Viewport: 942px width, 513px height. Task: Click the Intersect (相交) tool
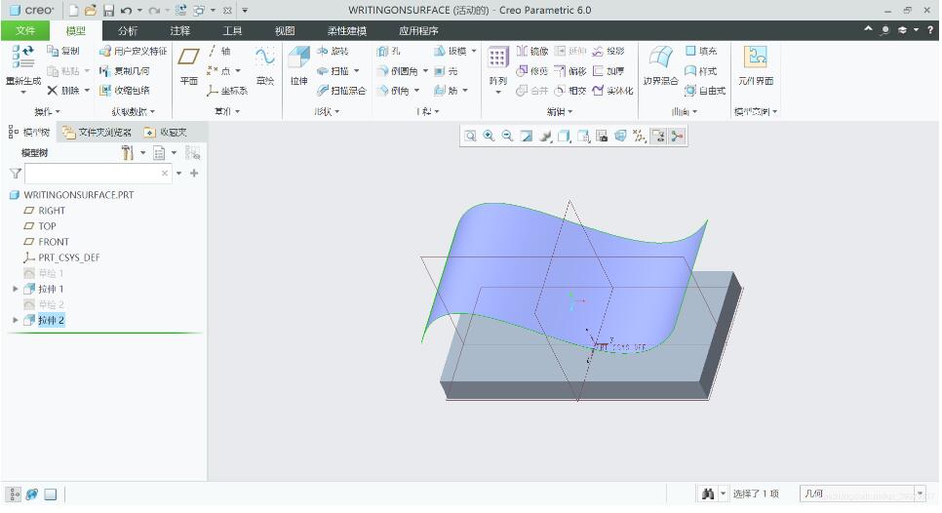[x=570, y=91]
